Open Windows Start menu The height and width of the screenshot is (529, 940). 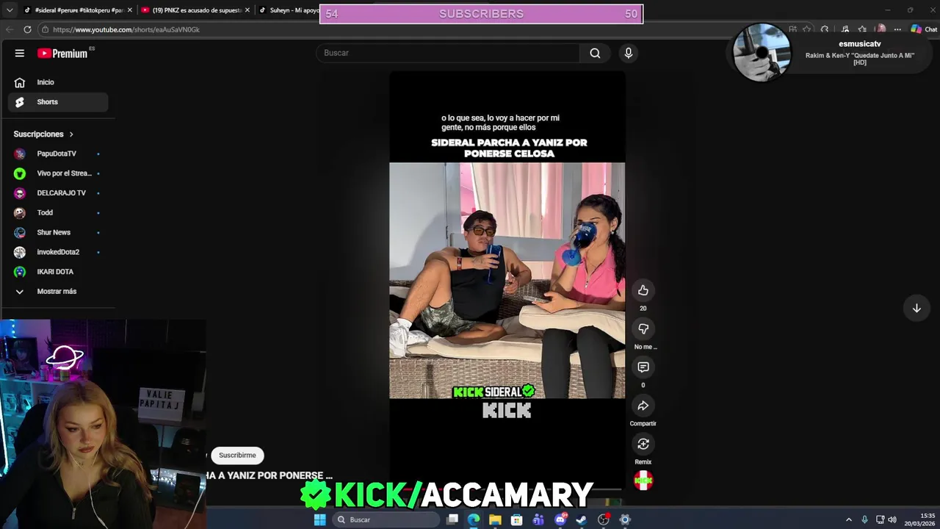coord(319,519)
